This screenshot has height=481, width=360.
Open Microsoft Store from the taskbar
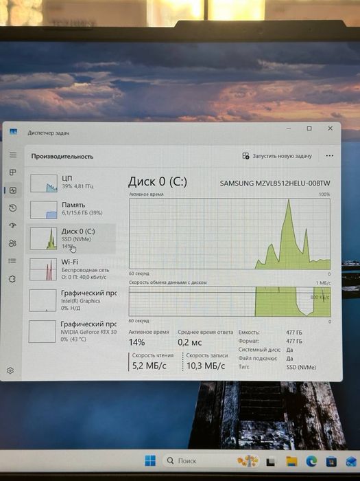tap(331, 461)
